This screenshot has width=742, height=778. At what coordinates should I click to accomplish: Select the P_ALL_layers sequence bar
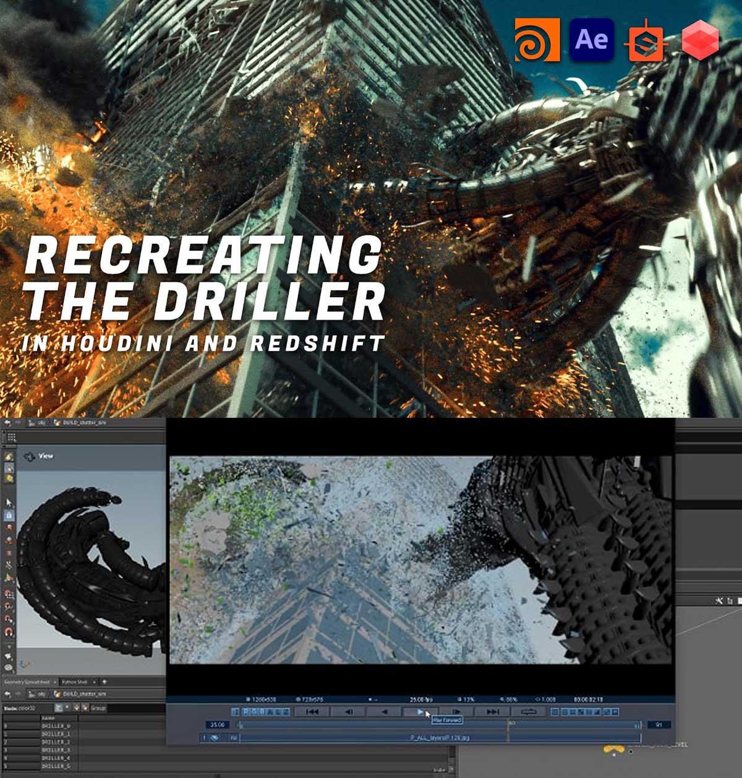440,738
